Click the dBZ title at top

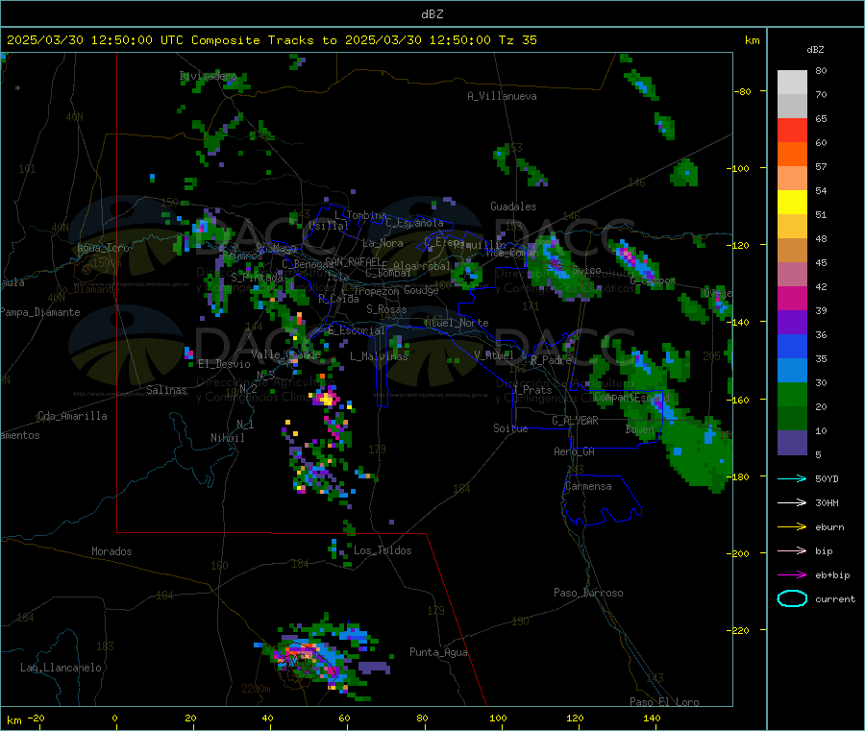pyautogui.click(x=432, y=14)
